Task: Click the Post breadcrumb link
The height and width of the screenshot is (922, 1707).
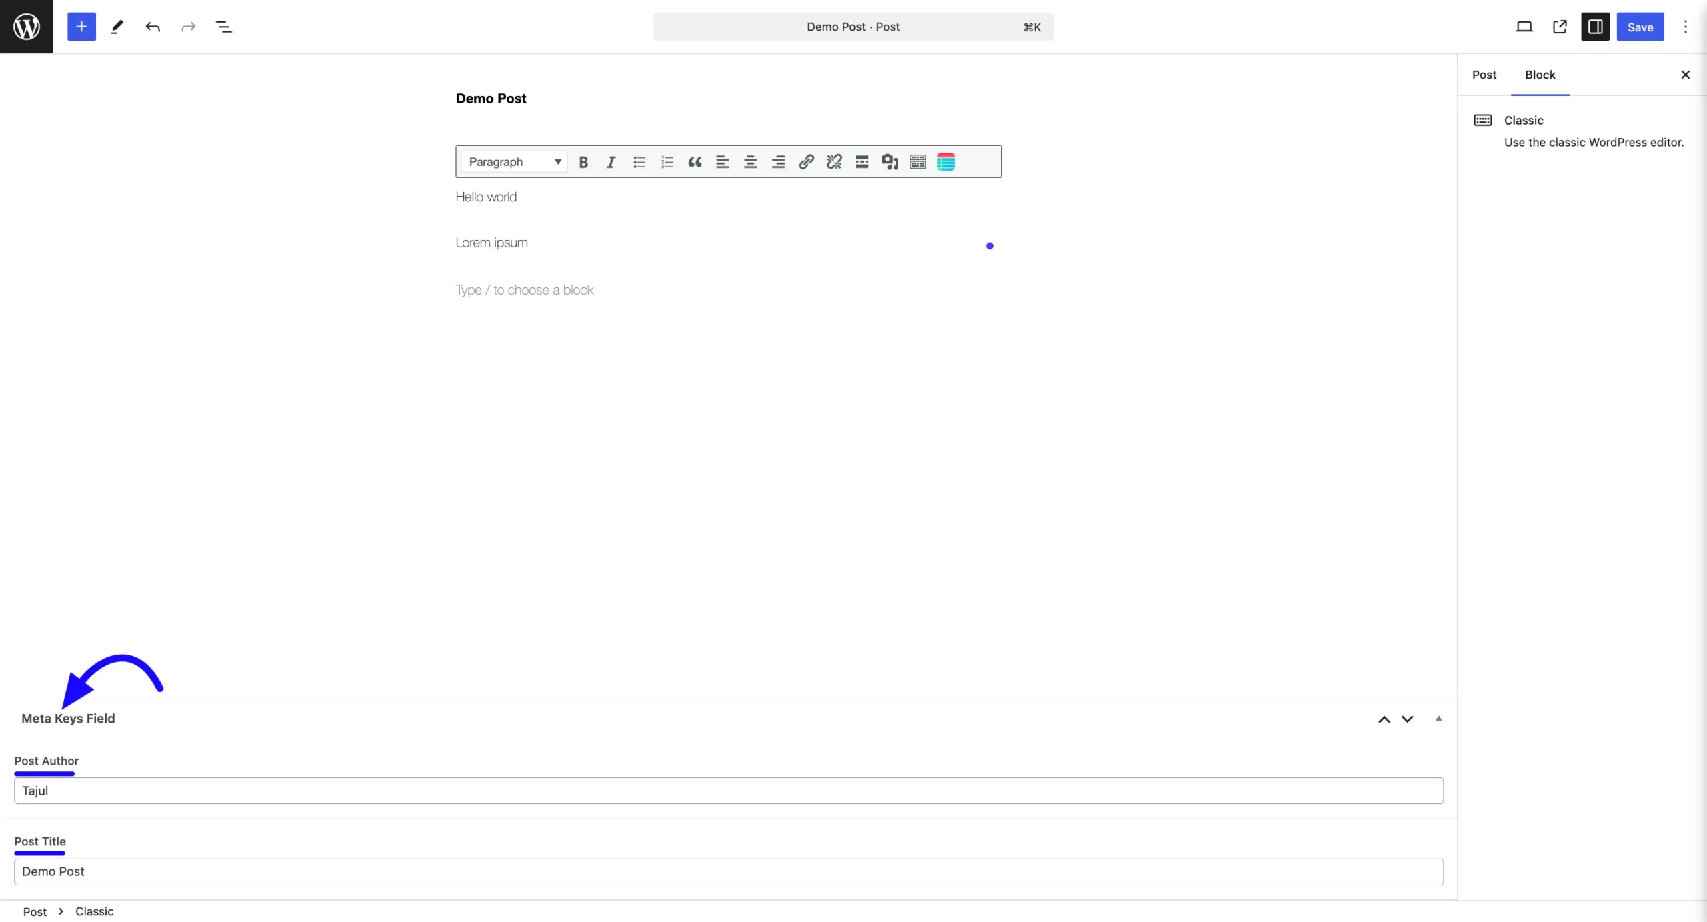Action: pyautogui.click(x=35, y=911)
